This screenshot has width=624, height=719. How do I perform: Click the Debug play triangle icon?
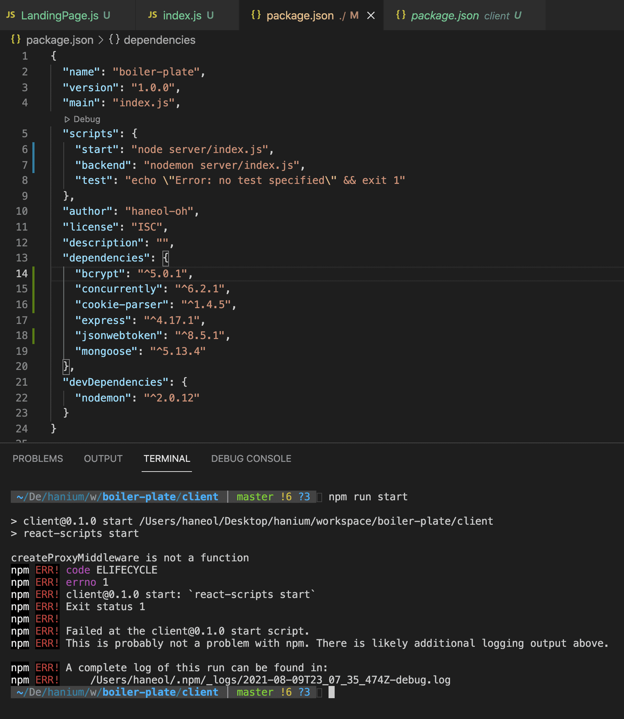tap(67, 119)
